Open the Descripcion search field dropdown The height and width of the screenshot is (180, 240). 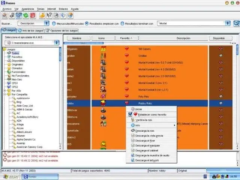pos(46,23)
